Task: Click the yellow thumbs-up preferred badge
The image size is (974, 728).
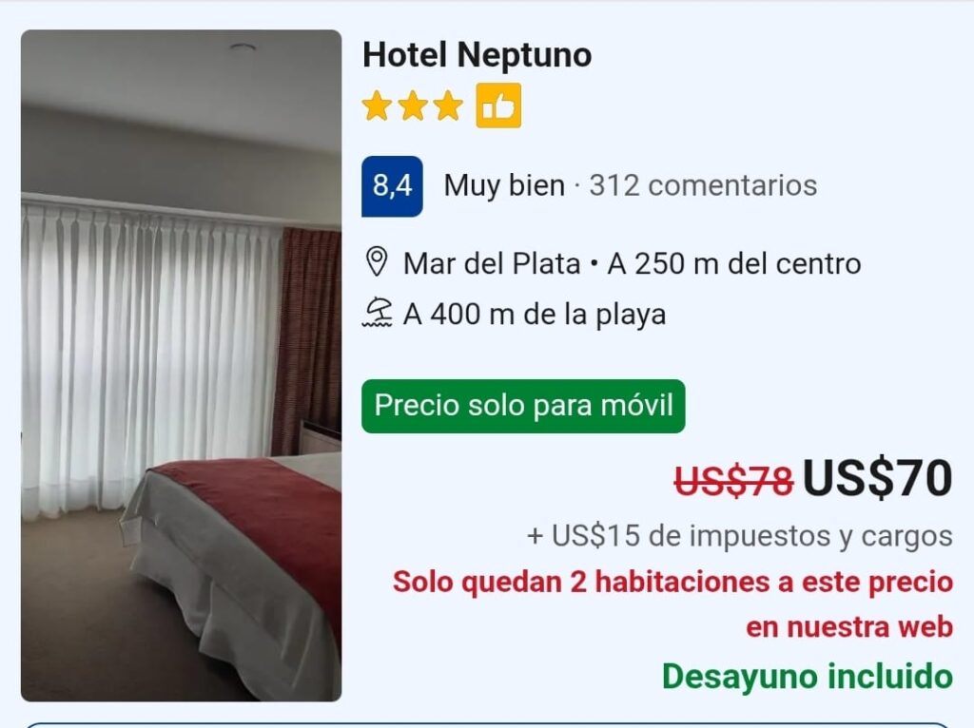Action: (x=498, y=105)
